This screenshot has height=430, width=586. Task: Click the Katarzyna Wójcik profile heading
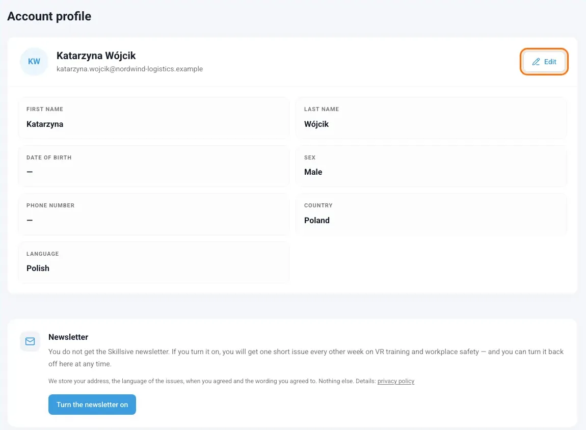tap(96, 56)
